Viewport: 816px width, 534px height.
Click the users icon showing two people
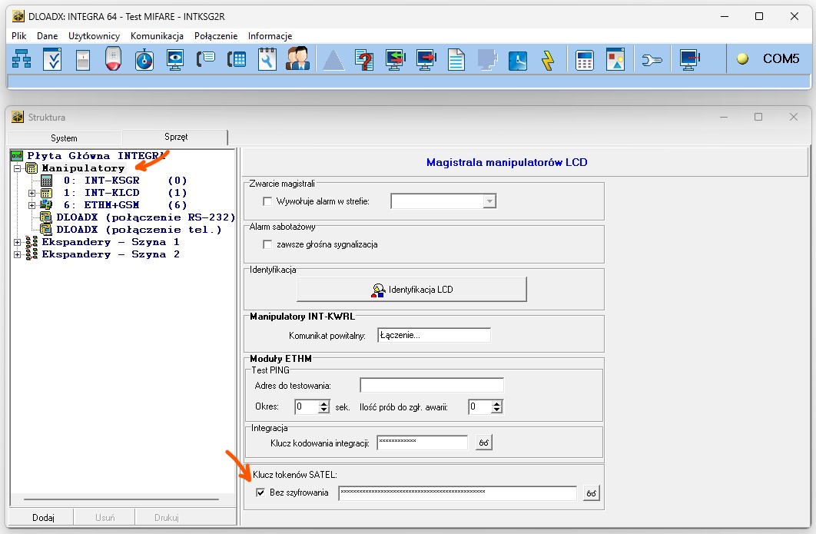coord(297,59)
